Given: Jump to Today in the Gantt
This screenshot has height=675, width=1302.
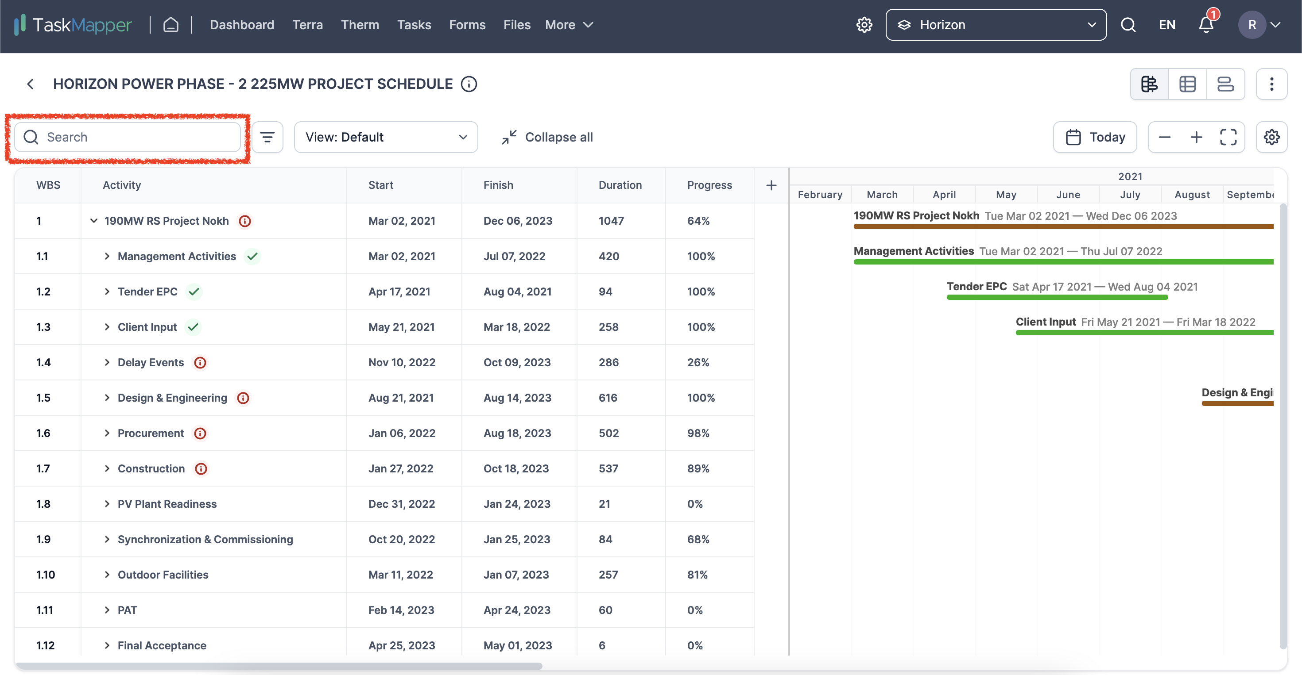Looking at the screenshot, I should coord(1095,137).
